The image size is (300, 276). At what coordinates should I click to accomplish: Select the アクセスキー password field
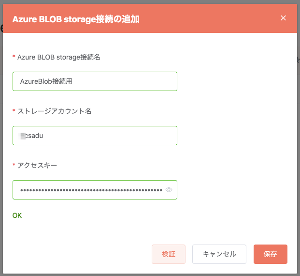[x=95, y=190]
